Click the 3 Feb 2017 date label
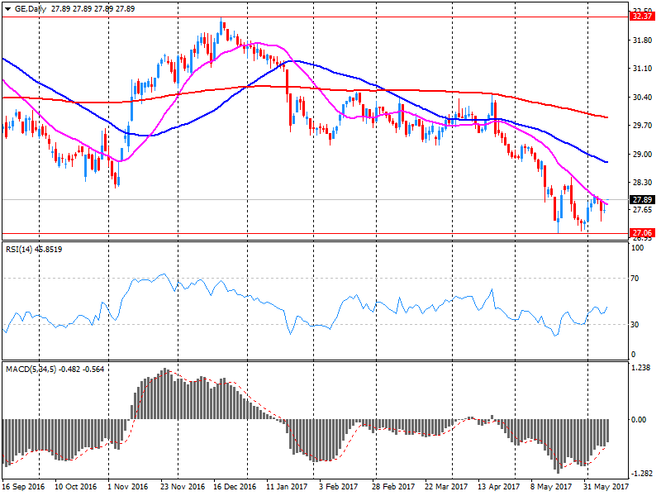The width and height of the screenshot is (661, 496). click(339, 487)
